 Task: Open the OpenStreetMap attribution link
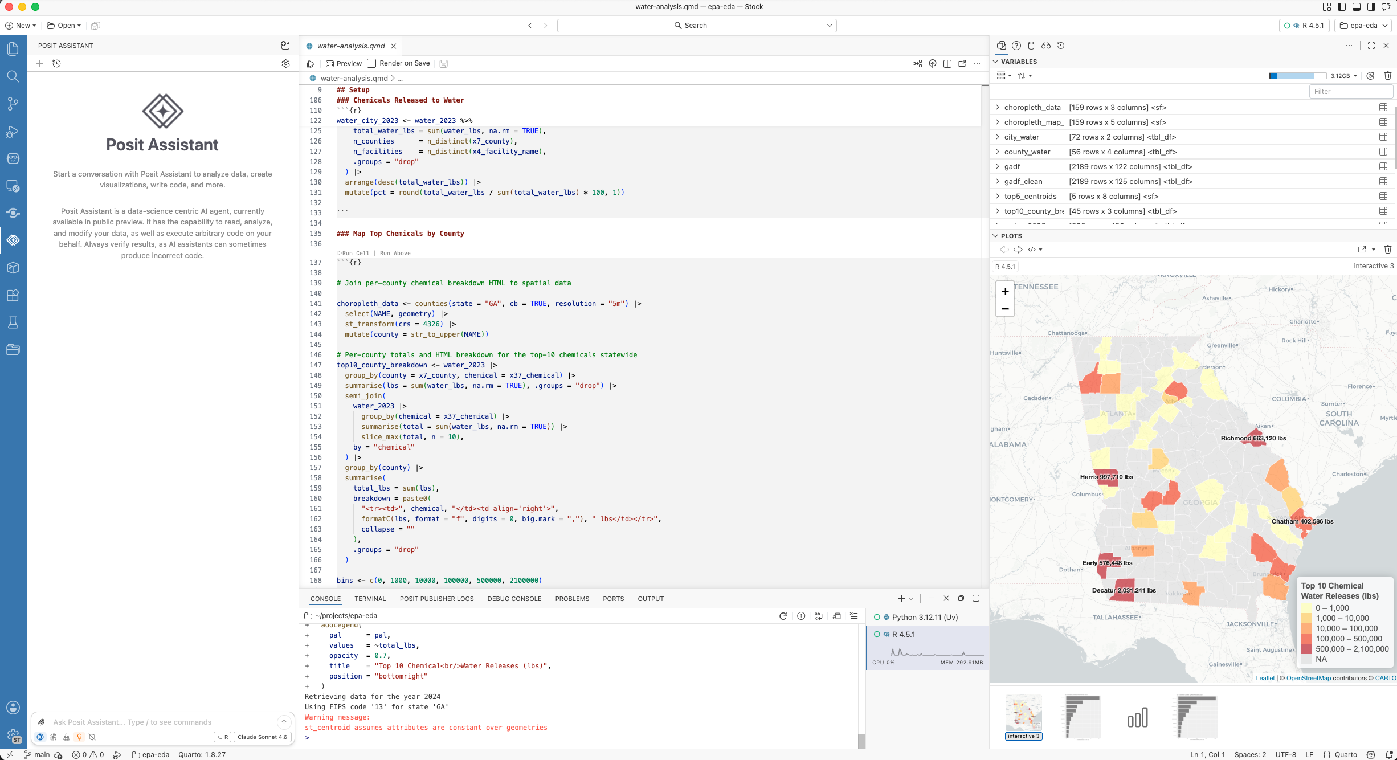coord(1309,678)
